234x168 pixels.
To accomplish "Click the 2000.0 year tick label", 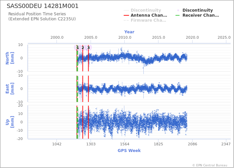I will [57, 37].
